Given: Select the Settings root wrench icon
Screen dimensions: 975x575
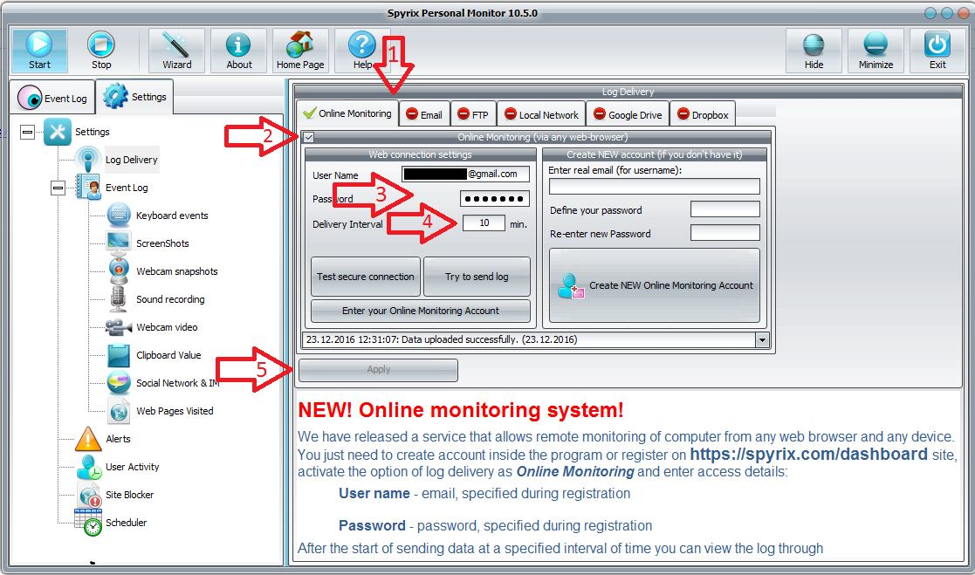Looking at the screenshot, I should click(x=58, y=132).
